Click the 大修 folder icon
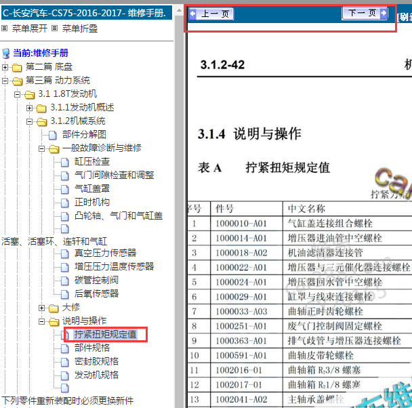The image size is (412, 408). [54, 308]
